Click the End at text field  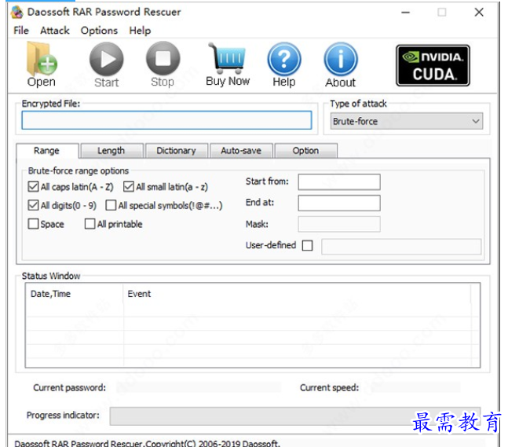point(339,203)
